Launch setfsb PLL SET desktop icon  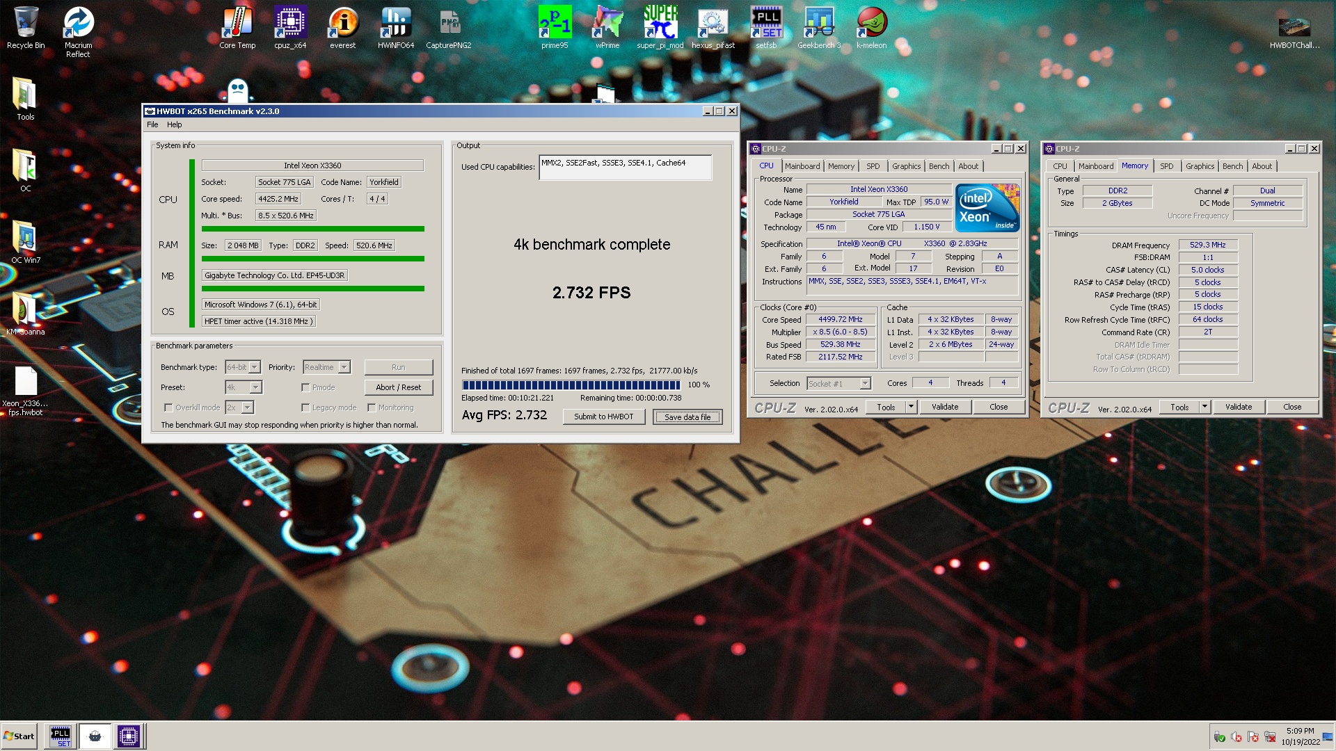(x=766, y=28)
